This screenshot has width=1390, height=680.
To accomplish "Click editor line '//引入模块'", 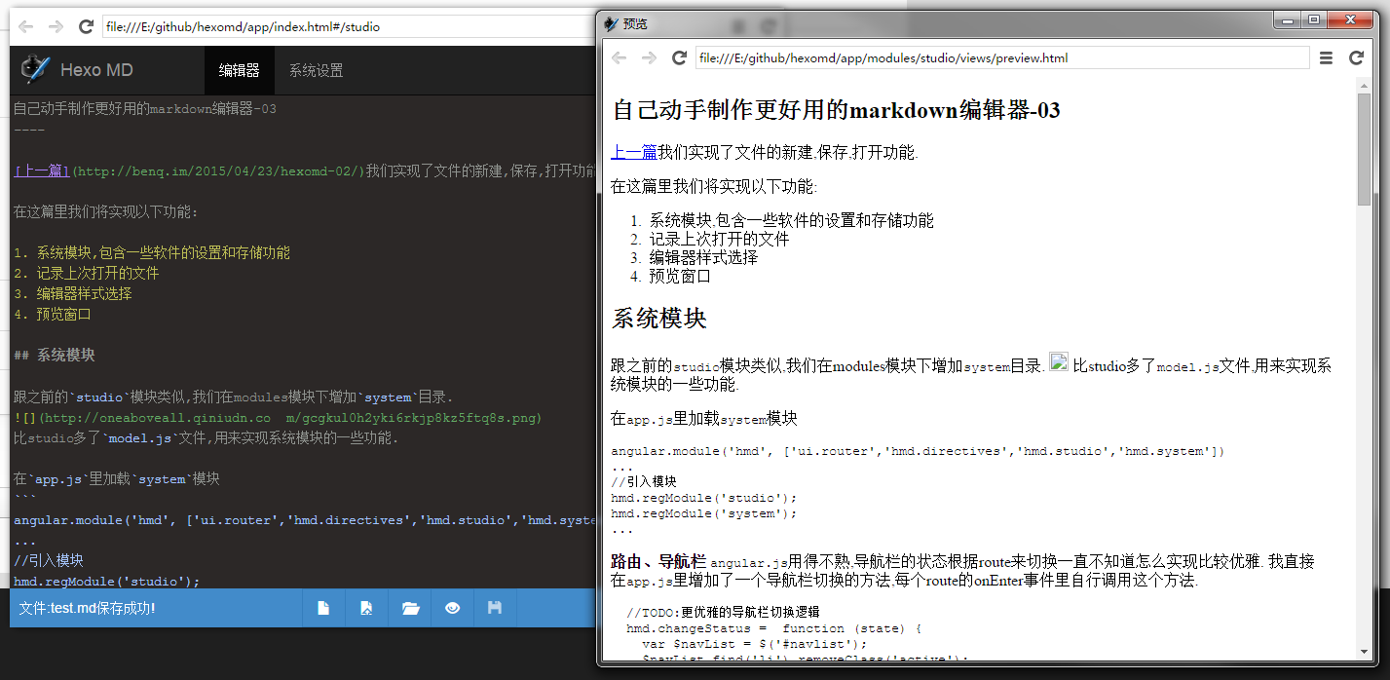I will coord(49,561).
